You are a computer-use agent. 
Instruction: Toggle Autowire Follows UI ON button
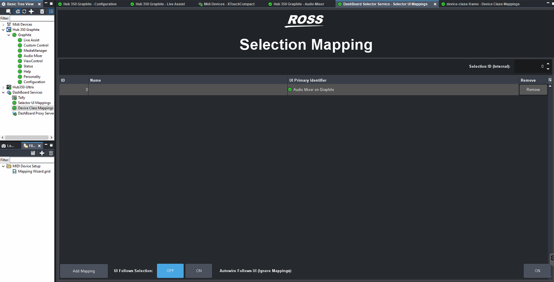(537, 271)
